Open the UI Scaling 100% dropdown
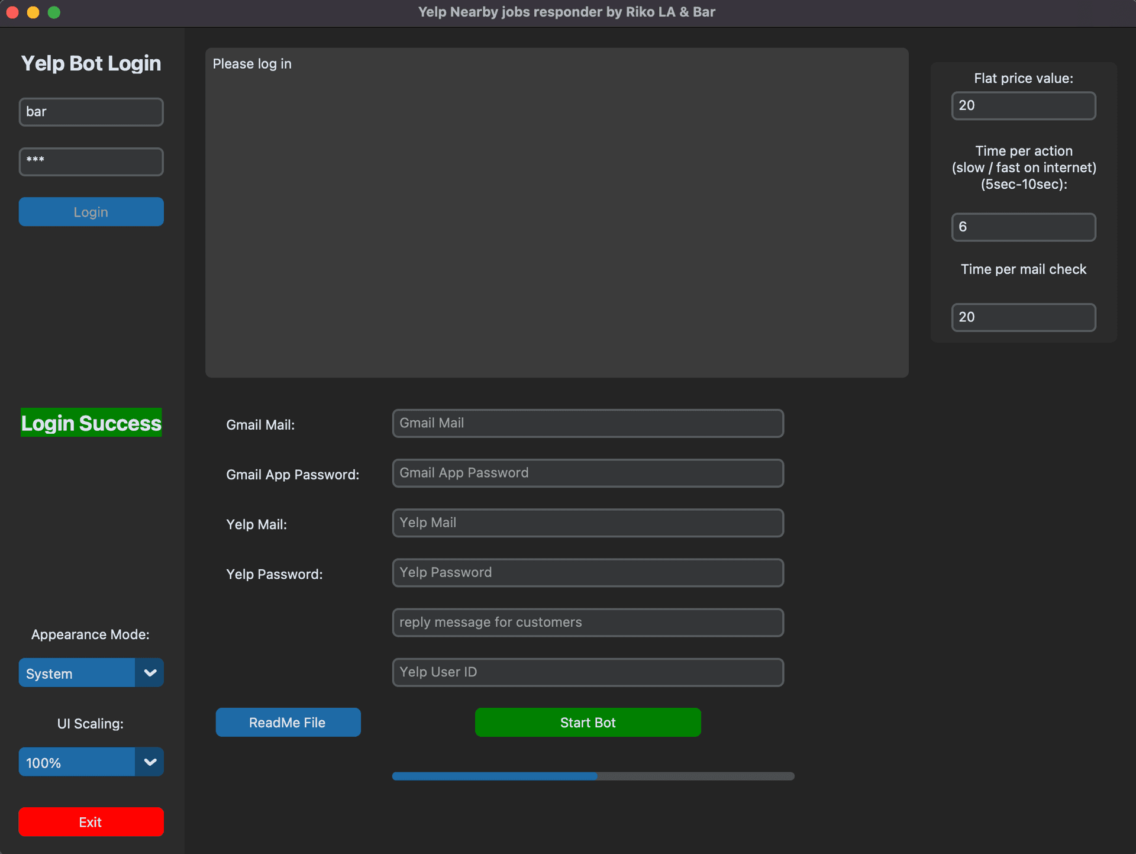1136x854 pixels. tap(77, 762)
